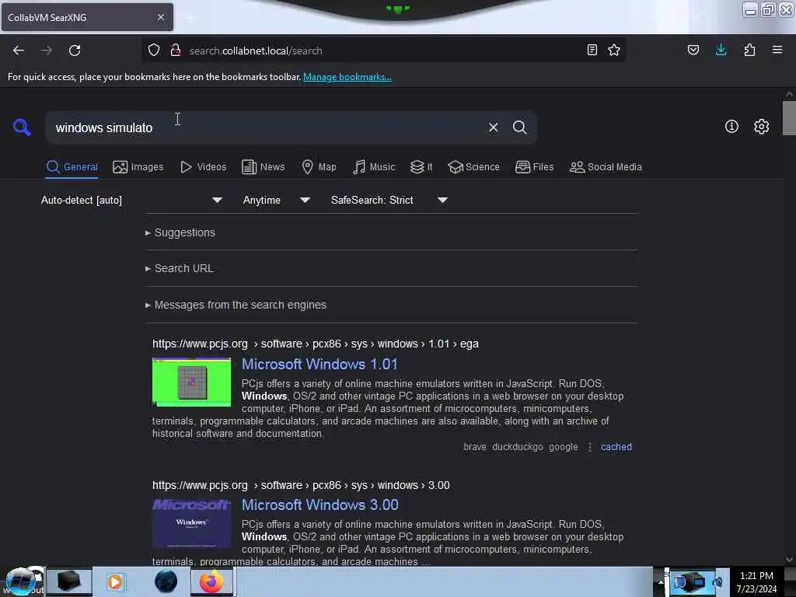796x597 pixels.
Task: Open the Windows Start orb
Action: pos(20,581)
